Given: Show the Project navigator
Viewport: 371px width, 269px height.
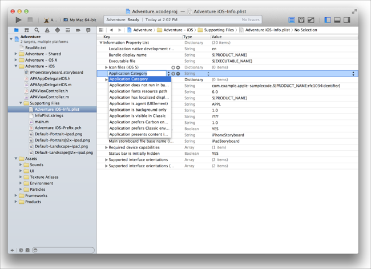Looking at the screenshot, I should pos(16,30).
